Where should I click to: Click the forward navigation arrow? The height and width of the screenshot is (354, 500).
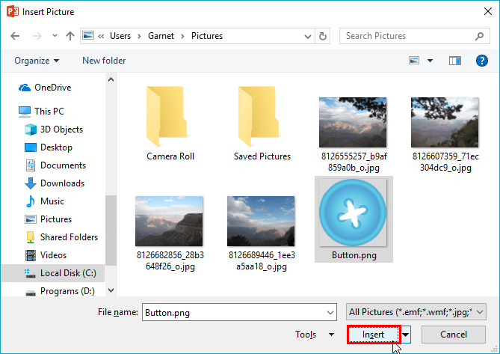click(37, 36)
